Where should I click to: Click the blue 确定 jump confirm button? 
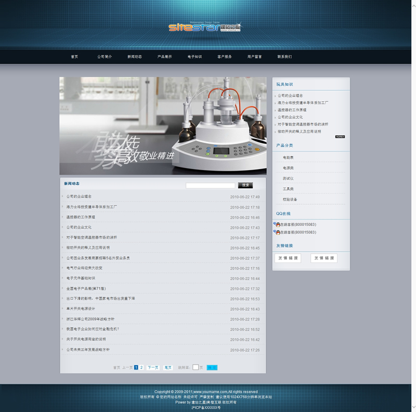click(212, 367)
